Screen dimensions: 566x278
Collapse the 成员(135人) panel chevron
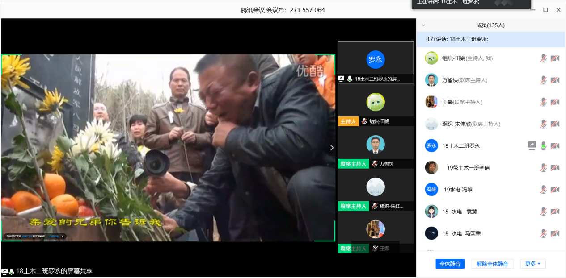pos(423,25)
